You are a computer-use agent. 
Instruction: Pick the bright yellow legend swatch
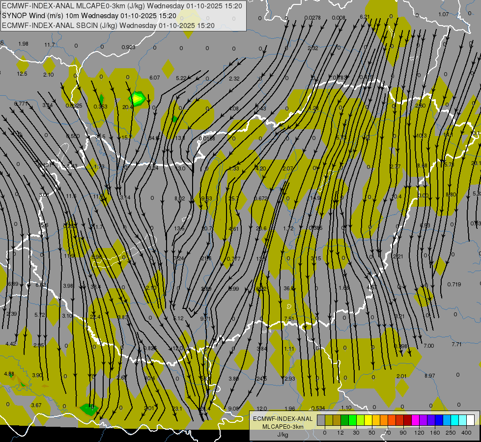[368, 420]
